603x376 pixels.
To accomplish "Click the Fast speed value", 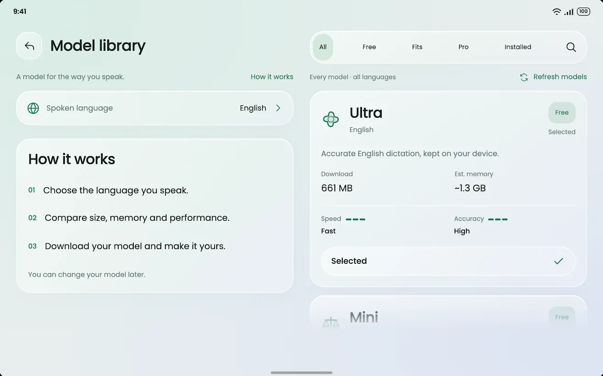I will (x=329, y=231).
